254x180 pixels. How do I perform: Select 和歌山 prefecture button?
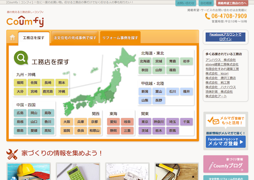tap(94, 130)
